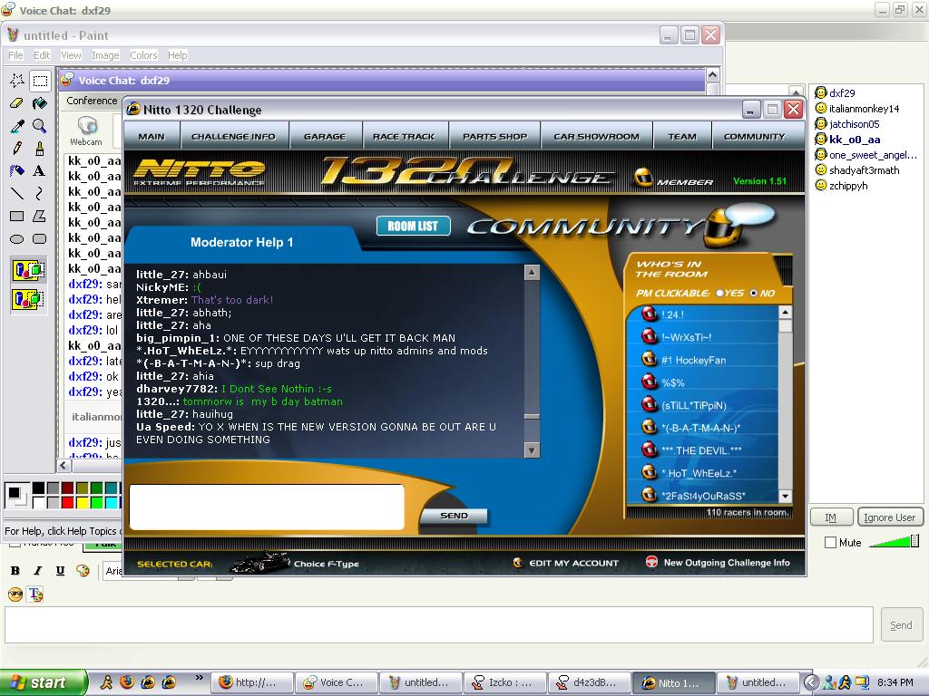Screen dimensions: 929x696
Task: Click the chat log scroll up arrow in Nitto
Action: pos(532,272)
